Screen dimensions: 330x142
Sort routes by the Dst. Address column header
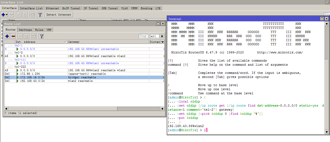coord(41,42)
